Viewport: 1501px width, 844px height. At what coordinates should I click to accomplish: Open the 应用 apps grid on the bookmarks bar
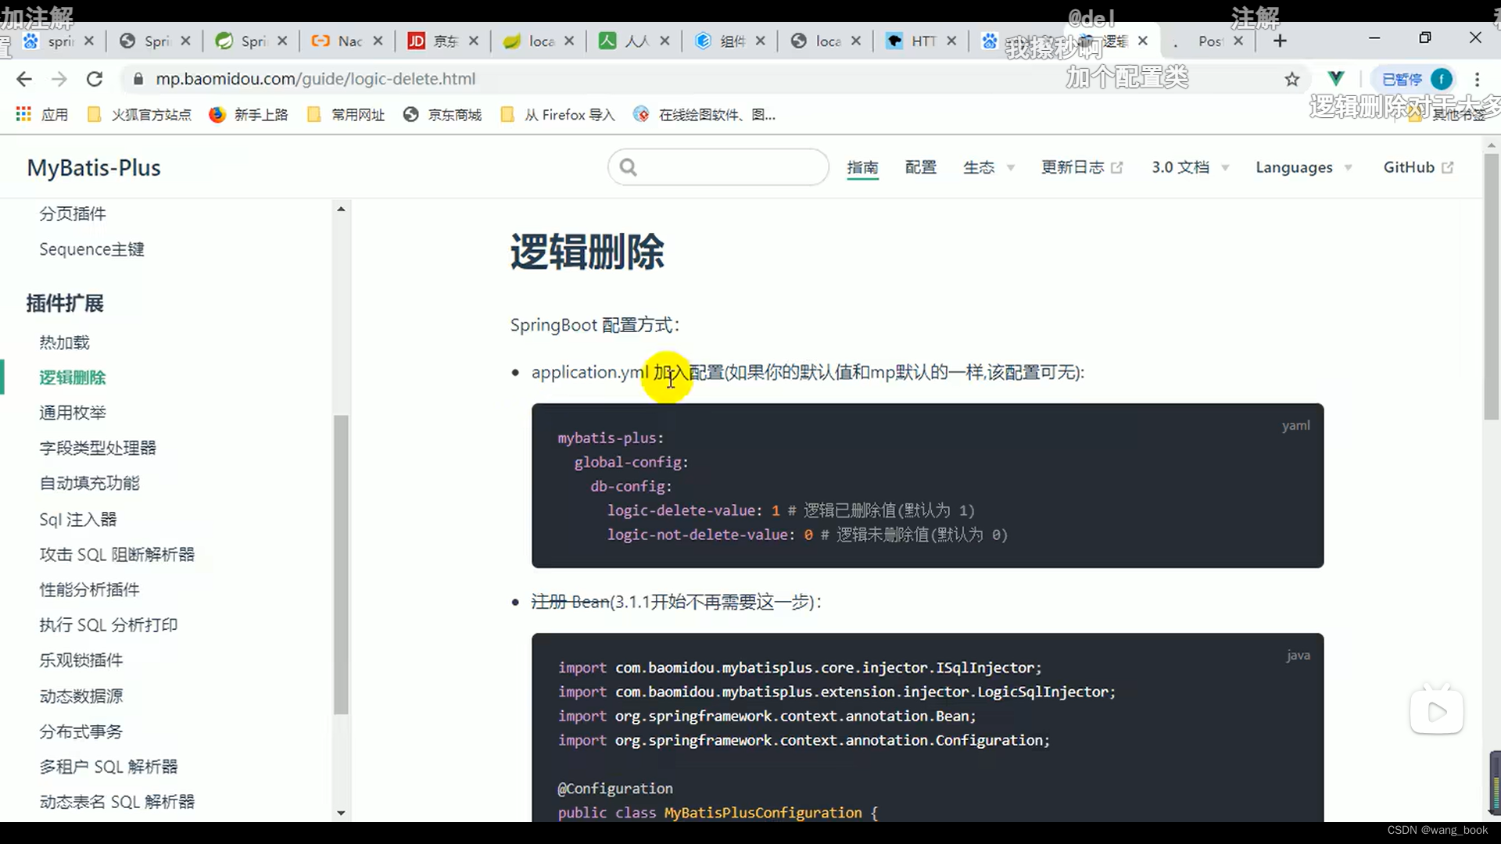23,114
